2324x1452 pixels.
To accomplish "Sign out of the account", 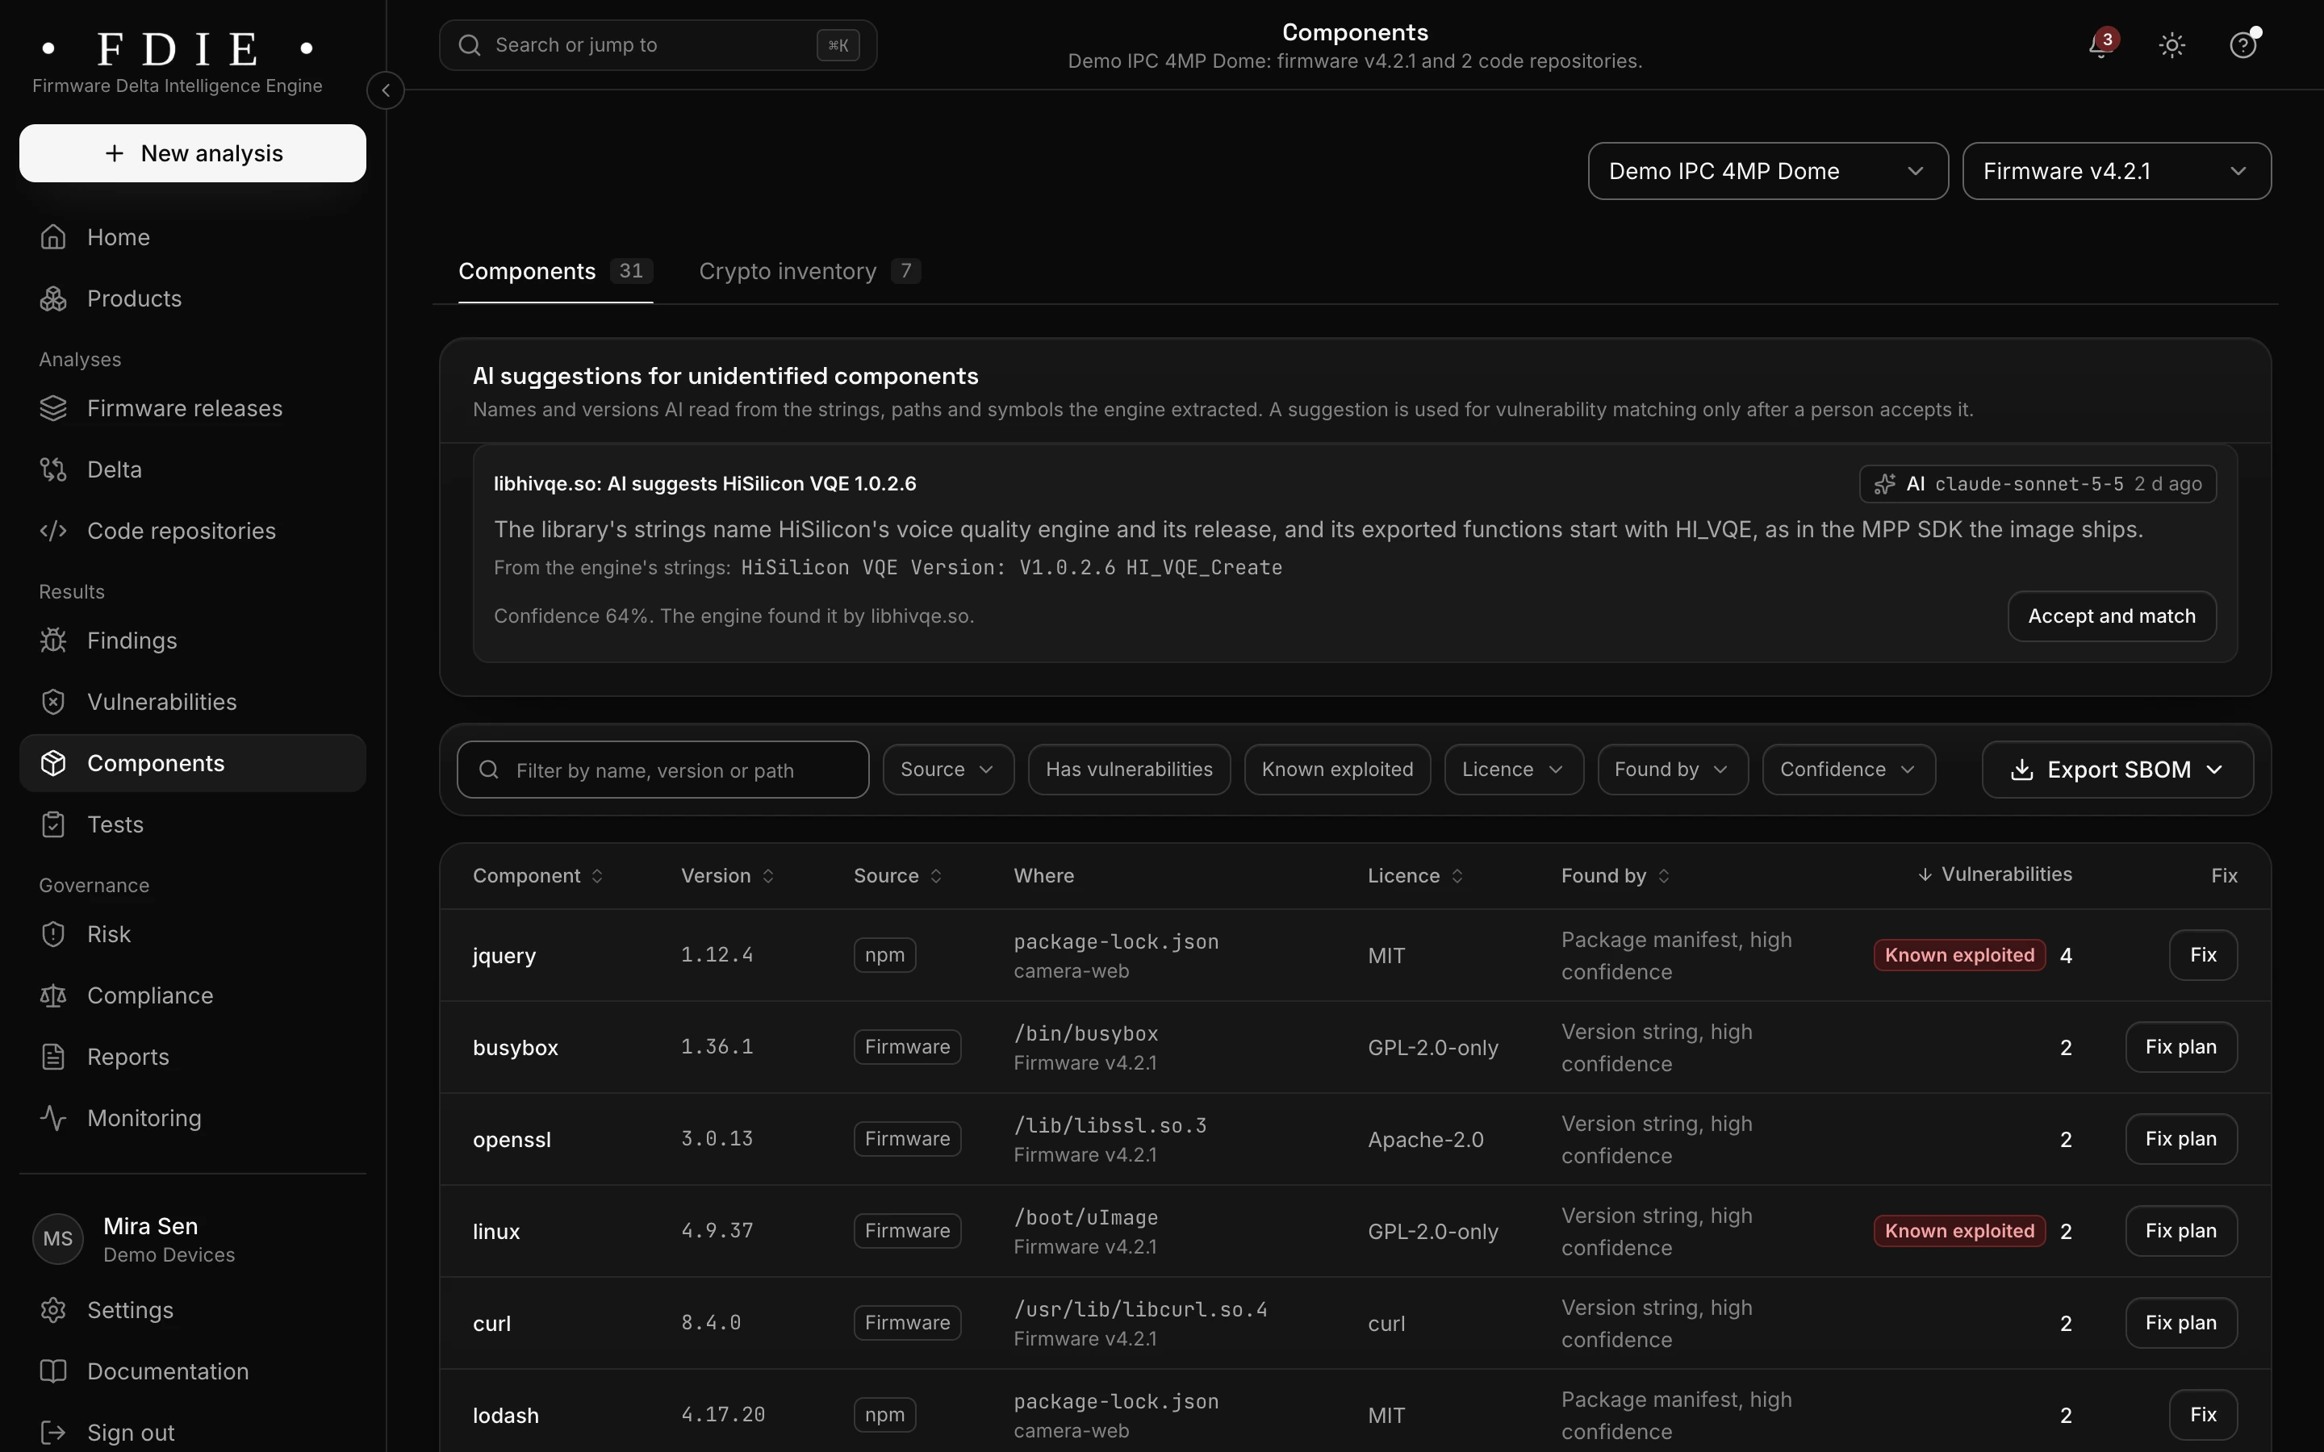I will click(193, 1433).
